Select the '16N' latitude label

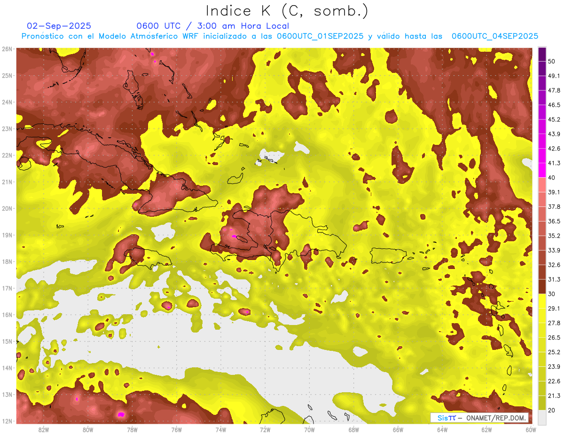[7, 315]
